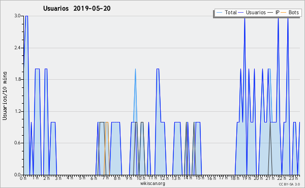The image size is (305, 188).
Task: Click the 4 h x-axis label
Action: (70, 178)
